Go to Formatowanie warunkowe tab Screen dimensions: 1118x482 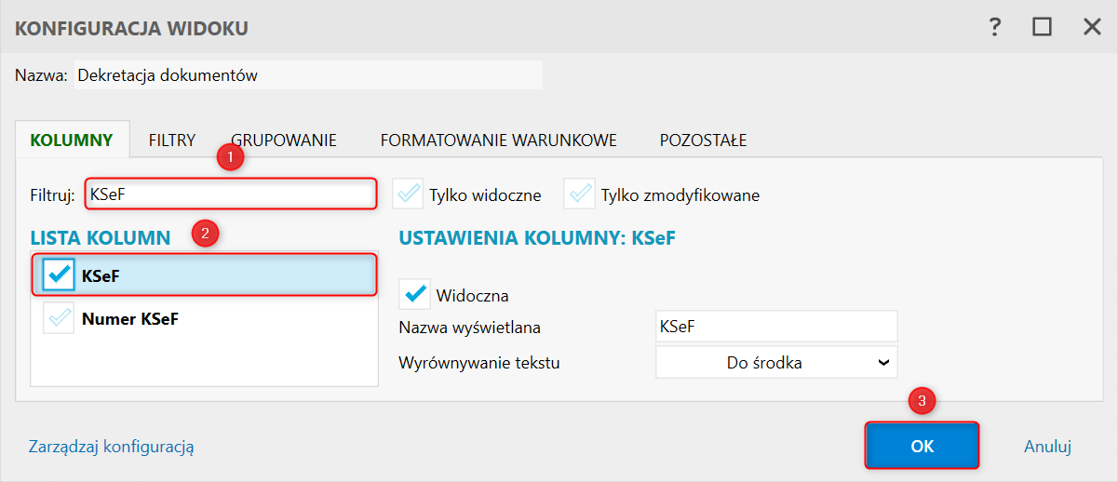pos(498,141)
